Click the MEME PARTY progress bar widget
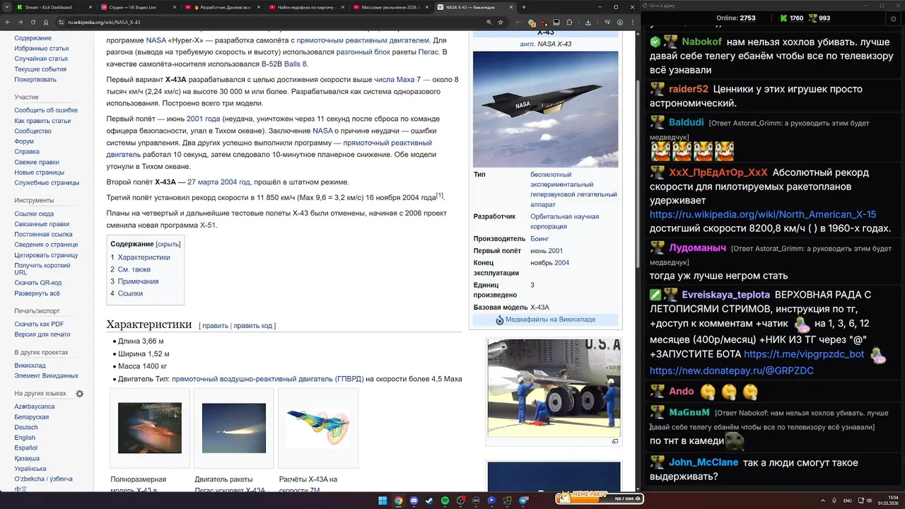This screenshot has width=905, height=509. tap(599, 498)
